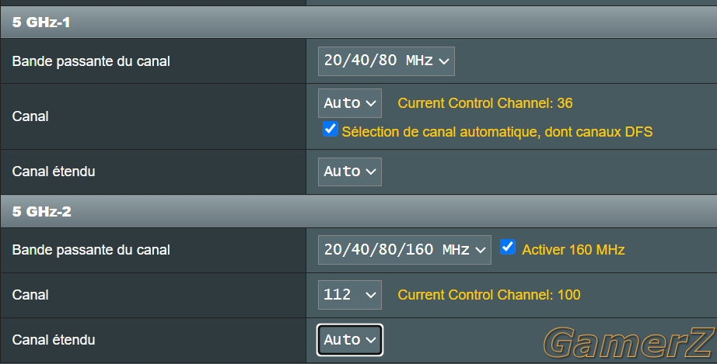Click the 5 GHz-2 Canal étendu row label
This screenshot has width=717, height=364.
coord(54,340)
